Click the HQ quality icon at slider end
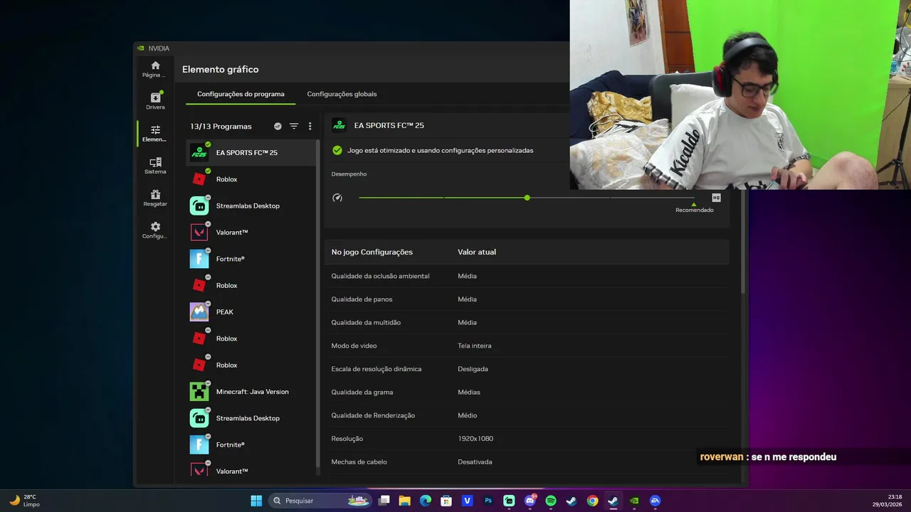Image resolution: width=911 pixels, height=512 pixels. click(x=716, y=198)
